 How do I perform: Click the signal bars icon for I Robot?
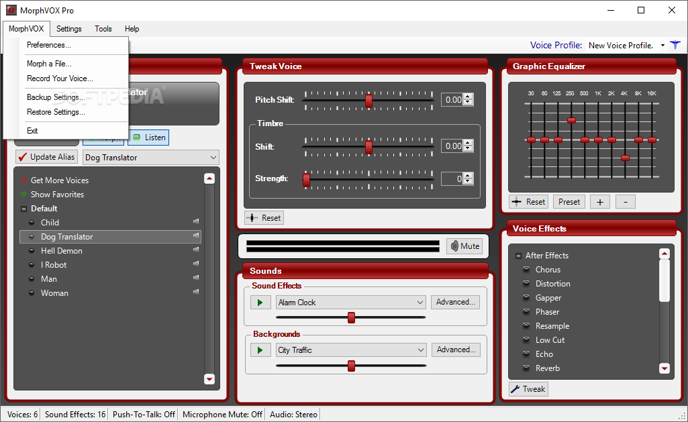(x=196, y=264)
